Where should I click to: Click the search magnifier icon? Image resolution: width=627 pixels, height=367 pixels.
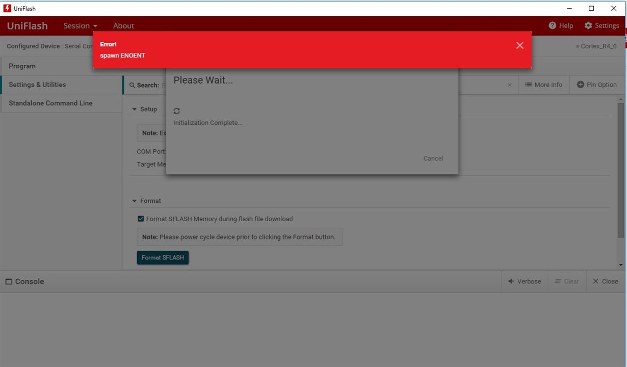[132, 85]
